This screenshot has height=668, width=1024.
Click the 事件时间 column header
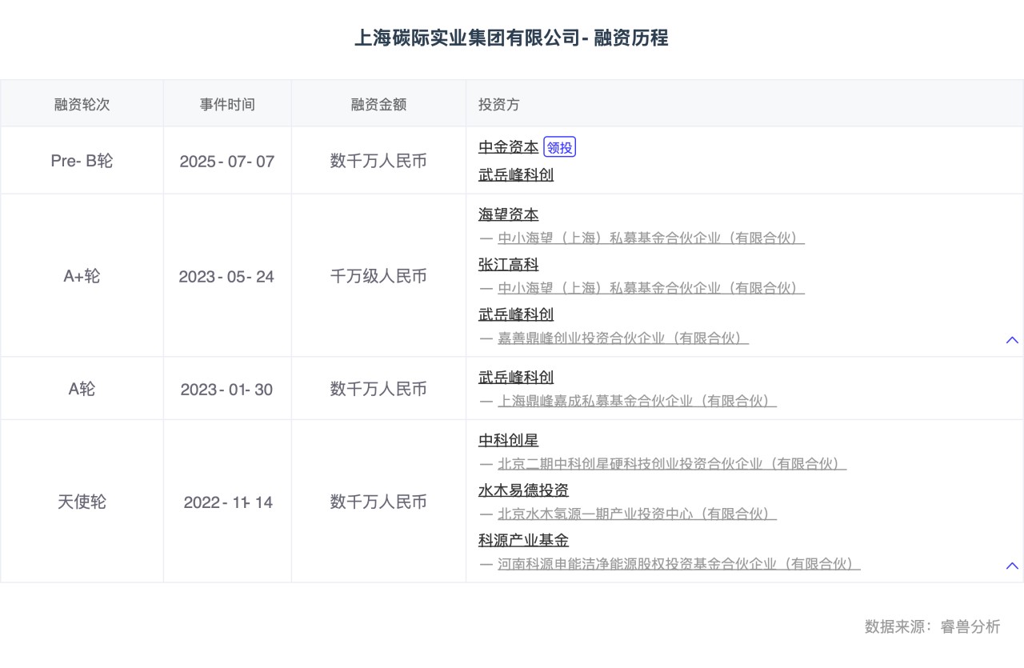(x=227, y=104)
